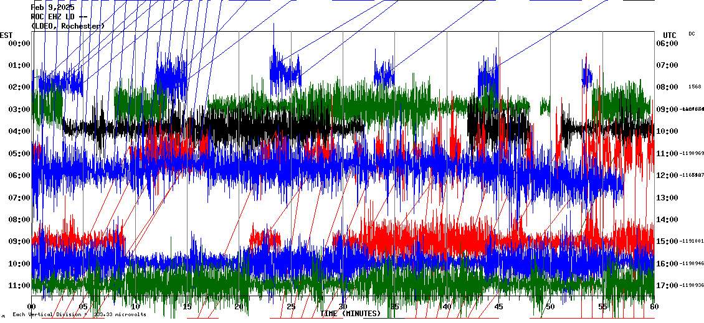Click the EST timezone header
The height and width of the screenshot is (323, 704).
[6, 35]
